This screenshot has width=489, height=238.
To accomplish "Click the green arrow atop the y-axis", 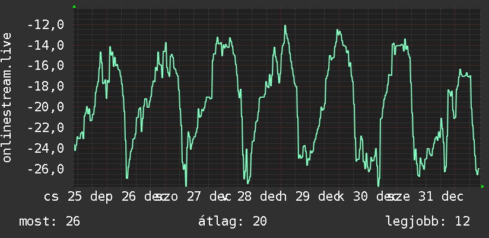I will pos(74,7).
